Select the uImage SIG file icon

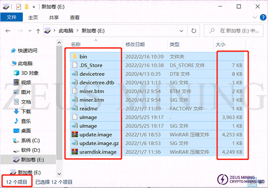click(75, 126)
